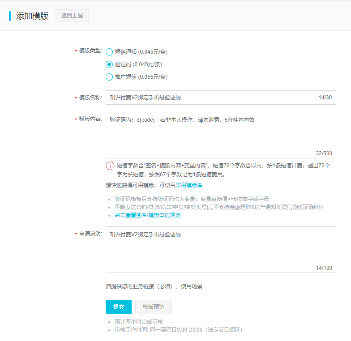The width and height of the screenshot is (351, 341).
Task: Click the 申请说明 field label
Action: tap(90, 234)
